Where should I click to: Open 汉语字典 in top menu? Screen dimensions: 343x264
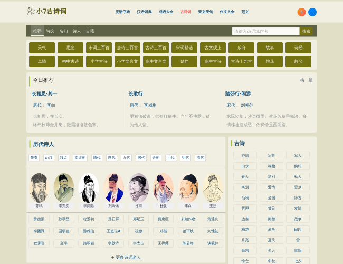tap(122, 12)
